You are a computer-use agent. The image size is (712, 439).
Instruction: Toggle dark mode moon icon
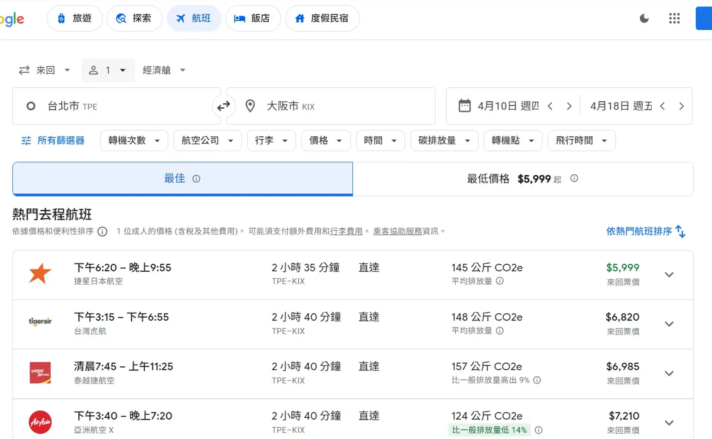(x=644, y=18)
